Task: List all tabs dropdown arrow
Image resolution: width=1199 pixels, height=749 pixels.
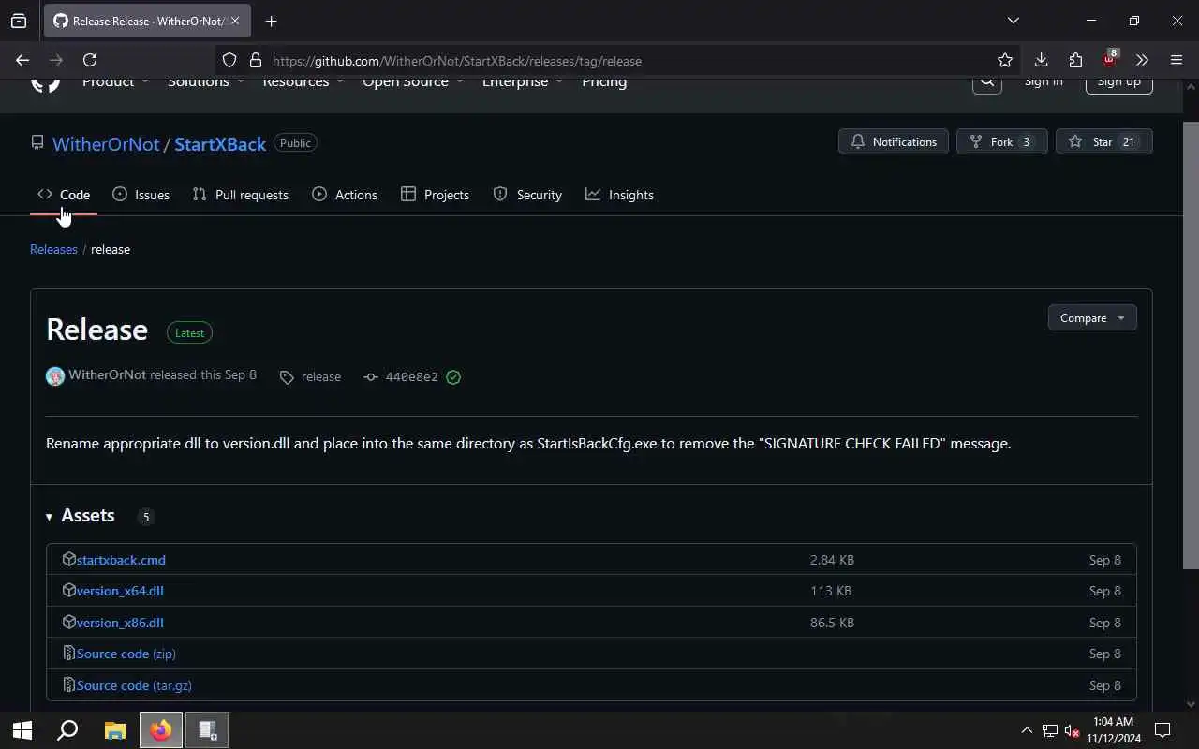Action: pos(1013,21)
